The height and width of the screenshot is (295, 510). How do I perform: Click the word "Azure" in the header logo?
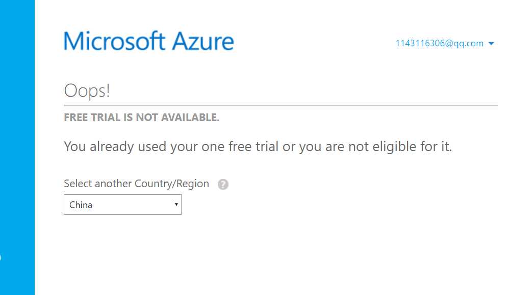click(x=202, y=41)
